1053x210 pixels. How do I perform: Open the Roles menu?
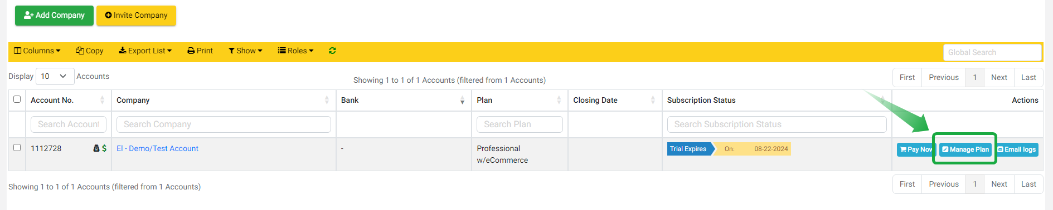click(295, 51)
